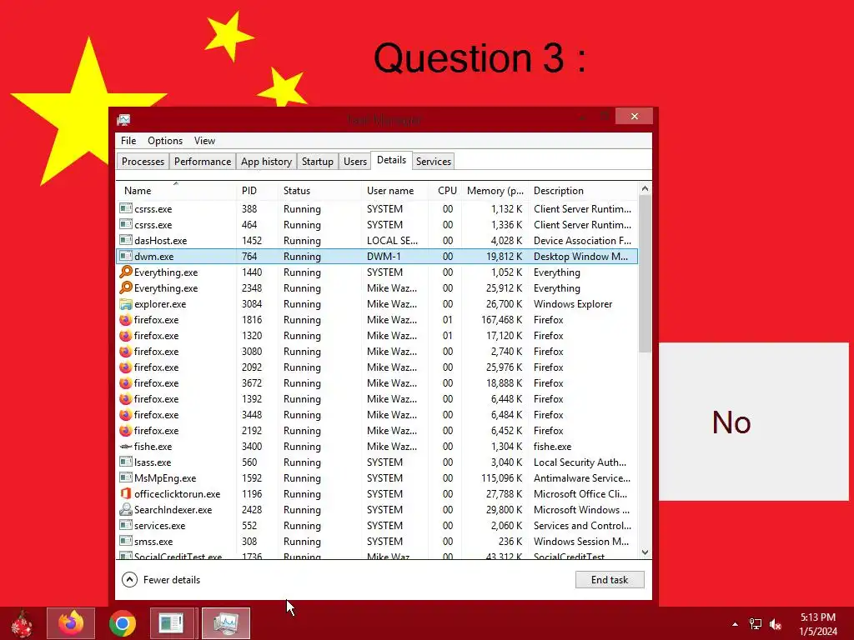854x640 pixels.
Task: Click the Start button ornament icon
Action: (23, 623)
